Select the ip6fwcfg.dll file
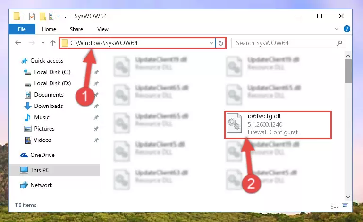The image size is (363, 222). point(278,125)
